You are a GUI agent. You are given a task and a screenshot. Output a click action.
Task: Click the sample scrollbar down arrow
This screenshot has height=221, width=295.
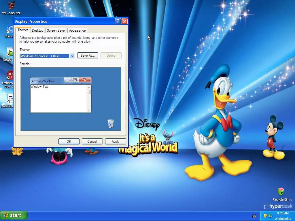(89, 110)
